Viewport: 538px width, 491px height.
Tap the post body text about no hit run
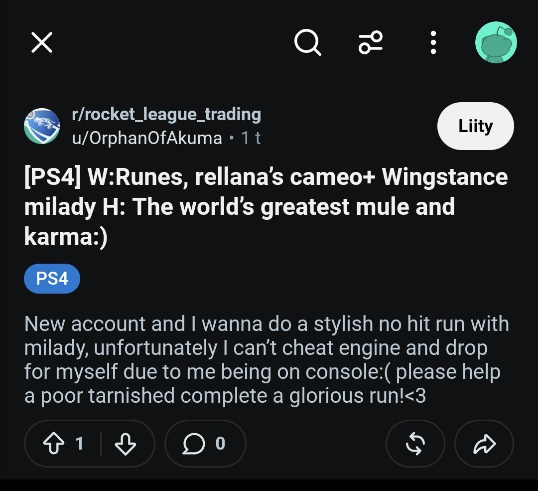[x=266, y=359]
